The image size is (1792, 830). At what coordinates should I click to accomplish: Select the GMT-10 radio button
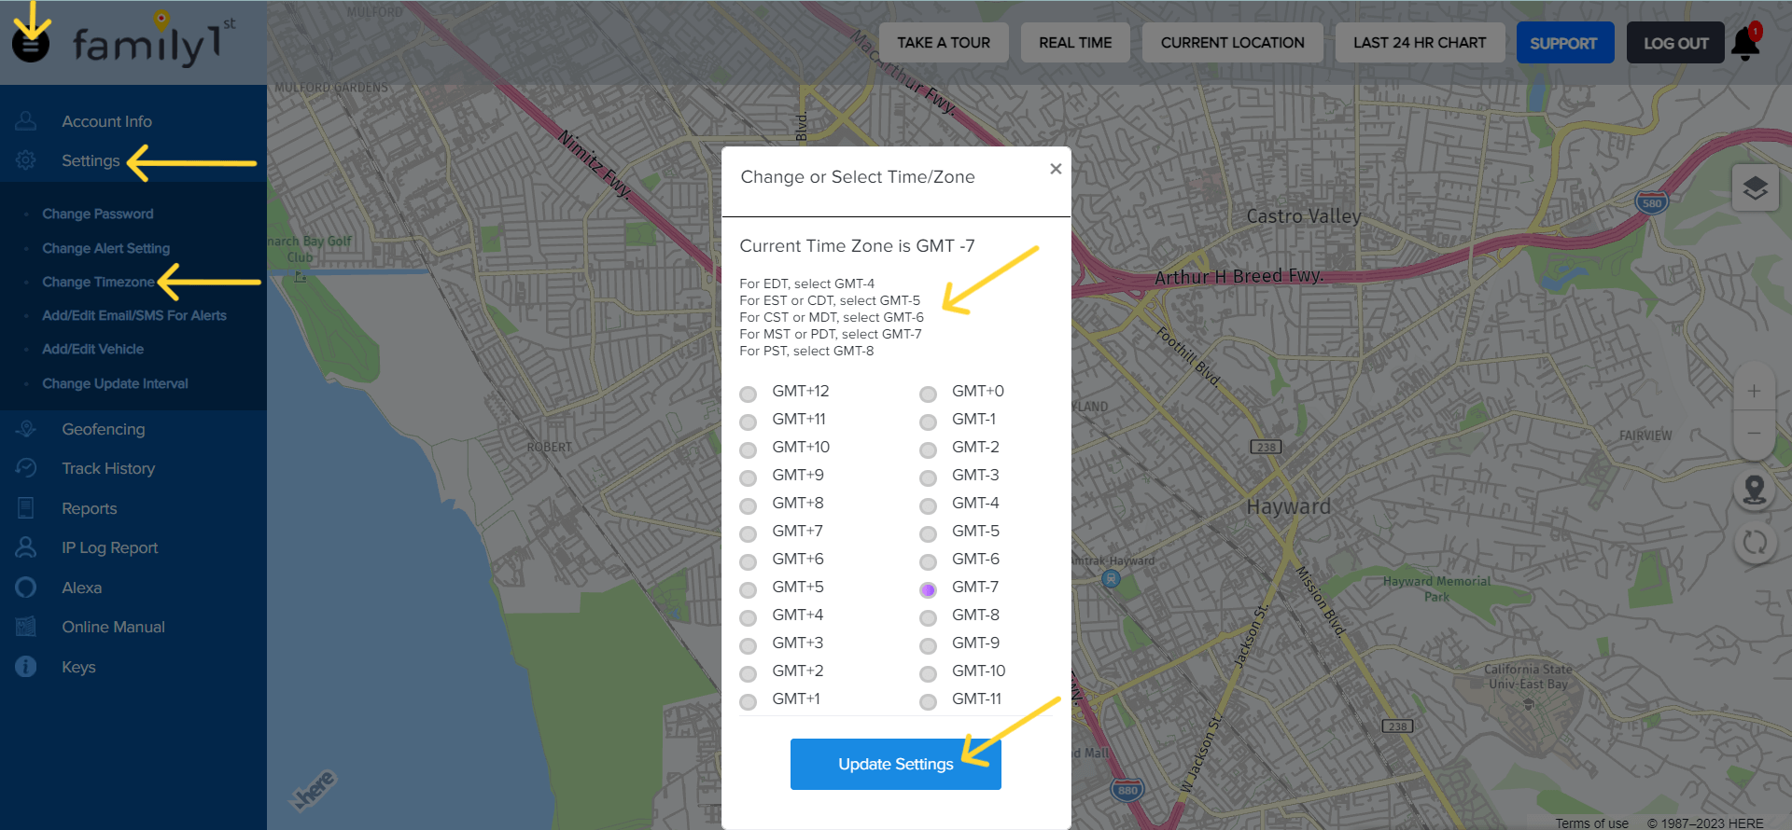coord(928,673)
